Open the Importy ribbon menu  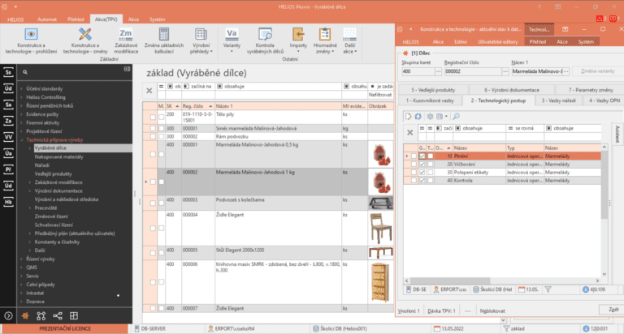pos(298,41)
